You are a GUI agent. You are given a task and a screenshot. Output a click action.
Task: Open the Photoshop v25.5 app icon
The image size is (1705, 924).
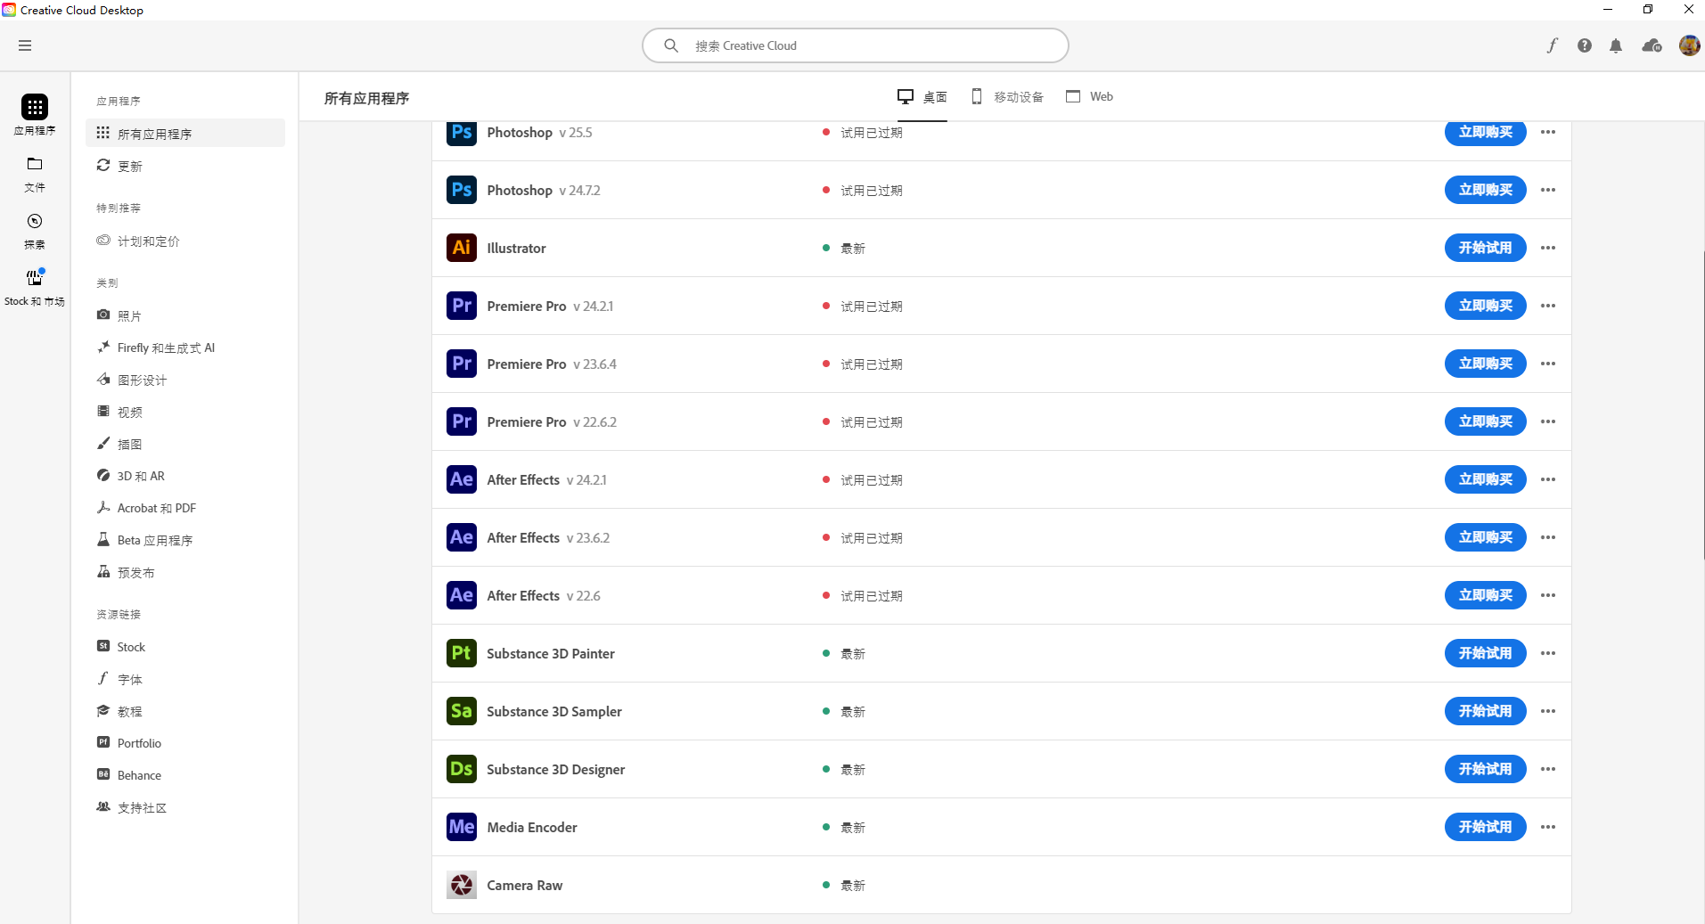(x=461, y=132)
